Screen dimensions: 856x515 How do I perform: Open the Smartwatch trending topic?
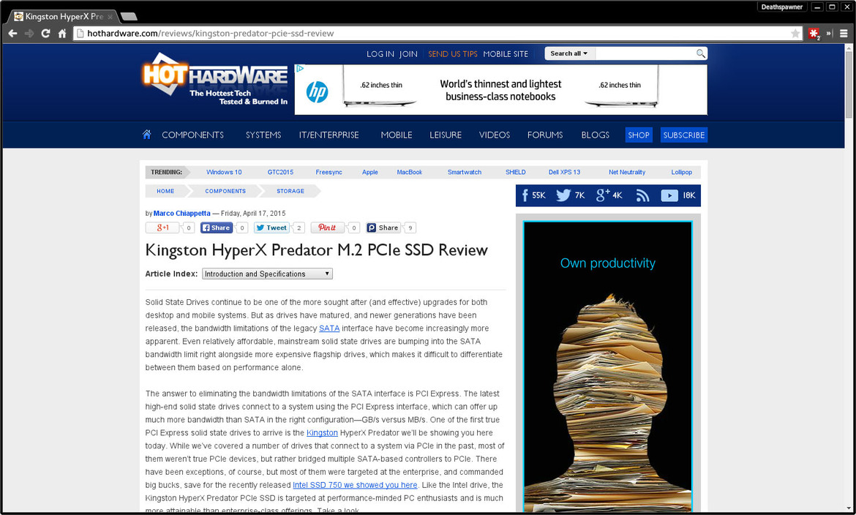pyautogui.click(x=465, y=172)
